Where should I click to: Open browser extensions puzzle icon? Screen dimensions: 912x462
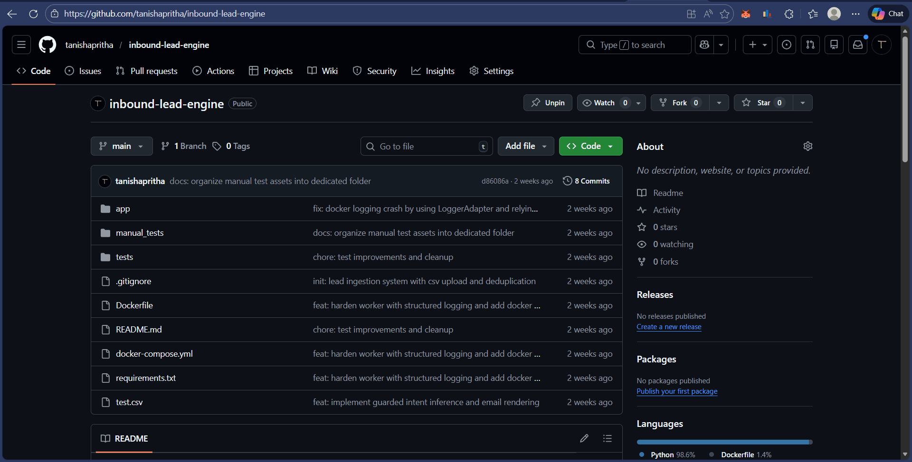tap(789, 14)
